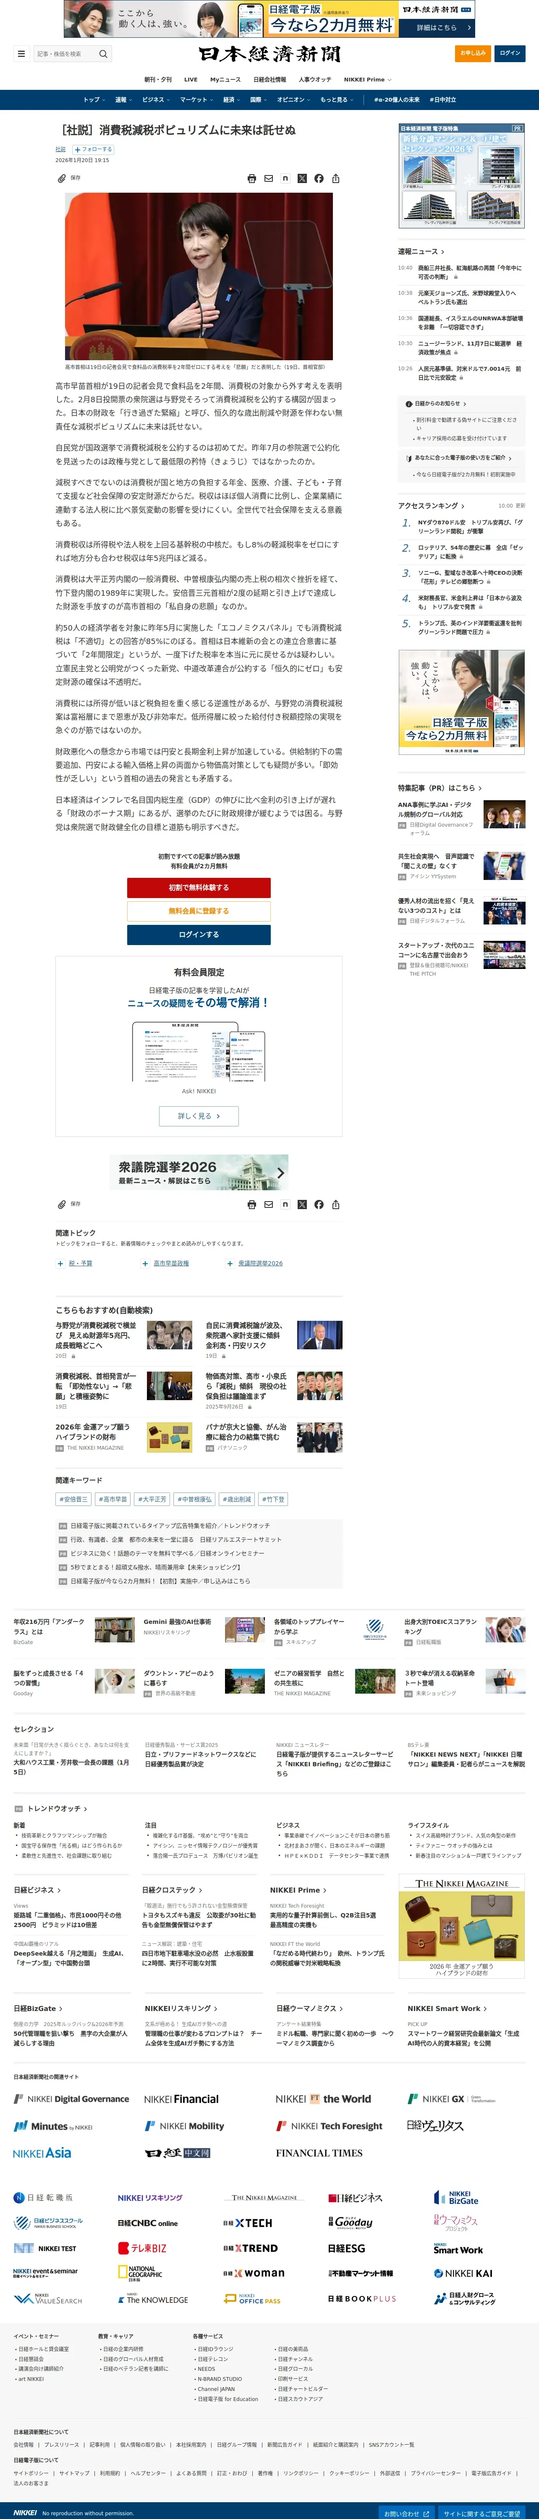
Task: Click the #安倍晋三 keyword tag
Action: [73, 1499]
